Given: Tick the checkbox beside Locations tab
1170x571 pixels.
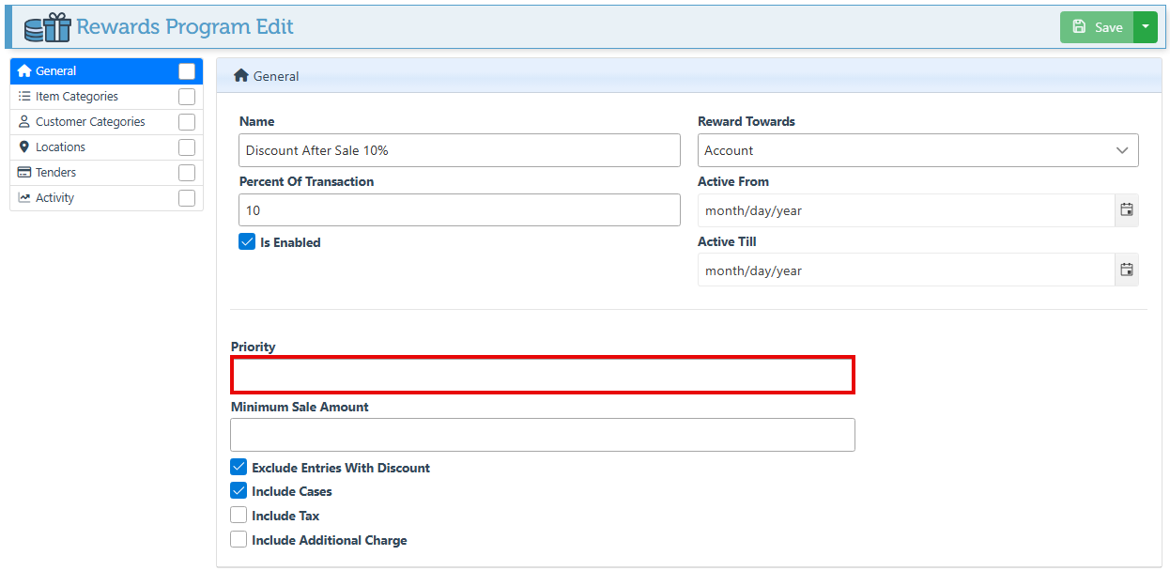Looking at the screenshot, I should (x=187, y=147).
